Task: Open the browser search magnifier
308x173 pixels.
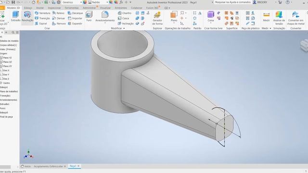Action: click(13, 32)
